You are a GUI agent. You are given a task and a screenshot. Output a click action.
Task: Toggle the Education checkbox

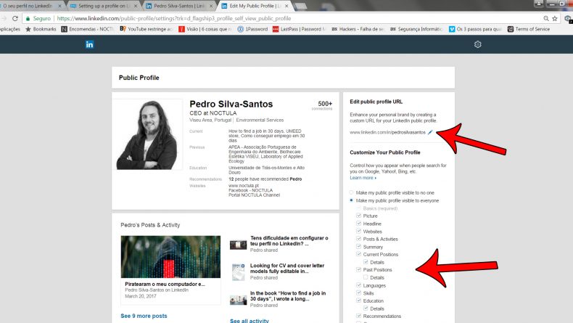click(x=358, y=300)
